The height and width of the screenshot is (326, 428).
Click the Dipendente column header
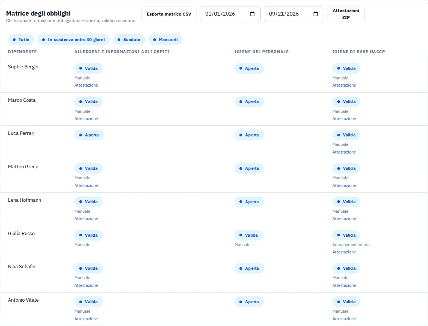pos(22,52)
